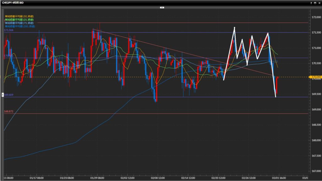Image resolution: width=322 pixels, height=181 pixels.
Task: Close the CHF/JPY chart window
Action: tap(319, 3)
